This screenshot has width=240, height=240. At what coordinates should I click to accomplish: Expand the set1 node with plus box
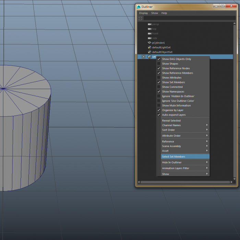point(143,57)
